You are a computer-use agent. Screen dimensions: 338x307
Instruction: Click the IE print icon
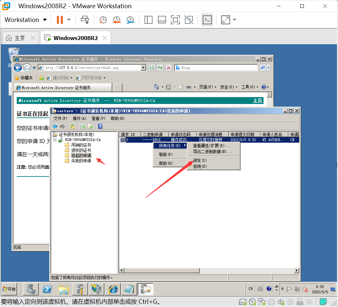[x=189, y=87]
